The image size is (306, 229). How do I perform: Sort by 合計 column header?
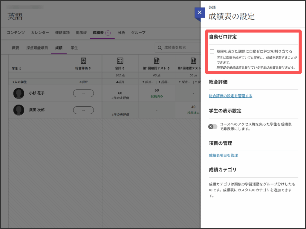120,68
